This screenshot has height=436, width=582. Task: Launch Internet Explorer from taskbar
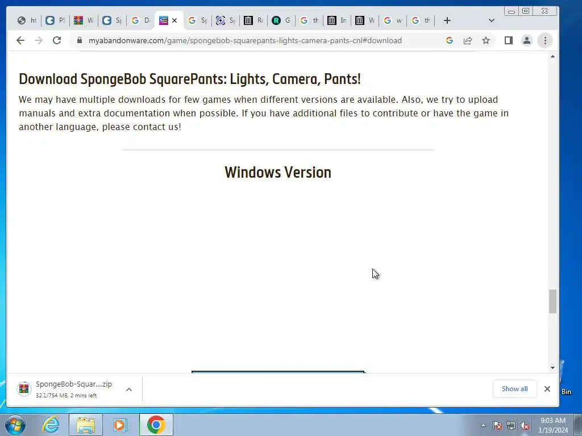(51, 425)
